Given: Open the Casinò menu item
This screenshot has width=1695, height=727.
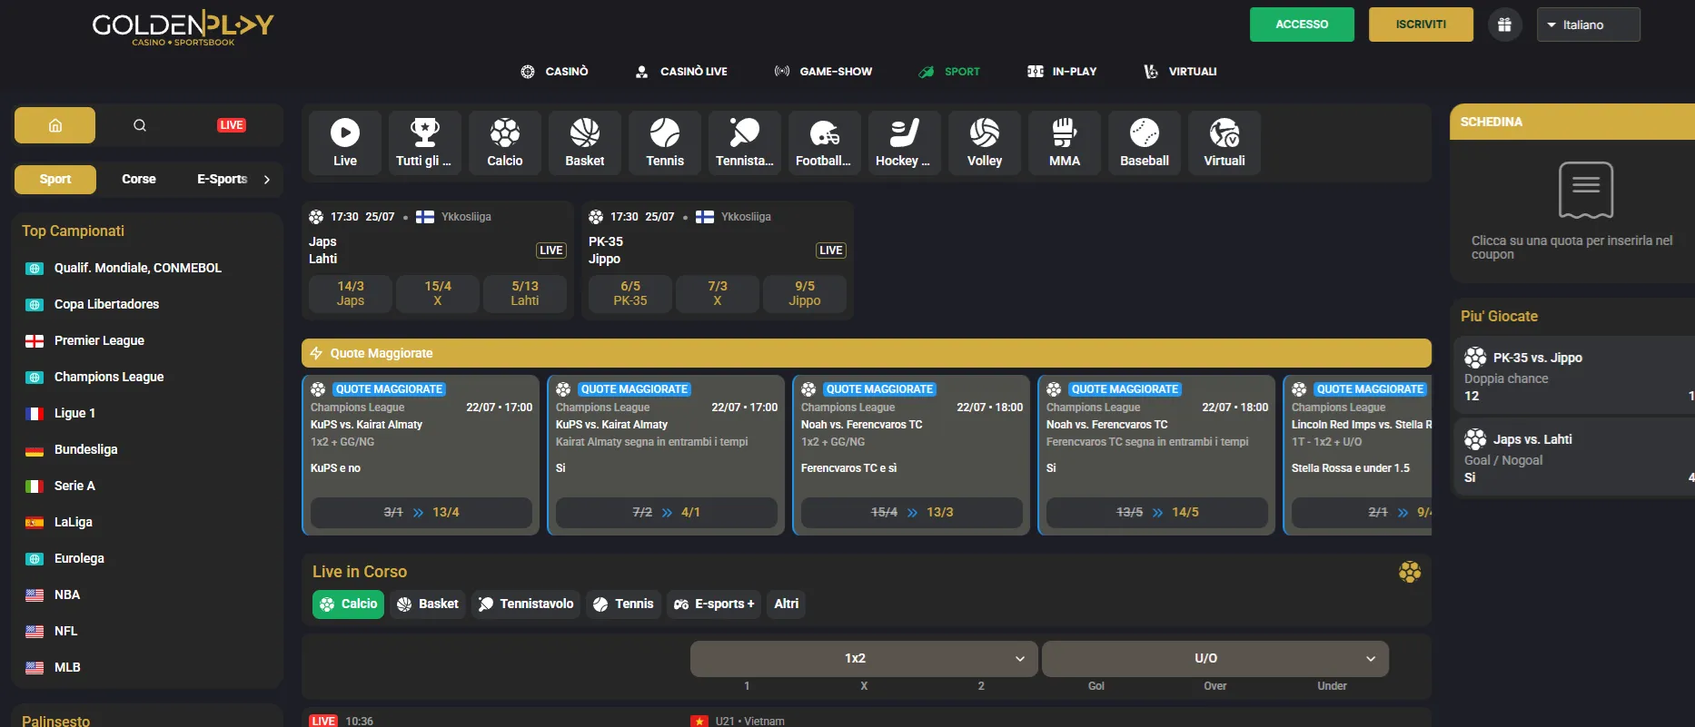Looking at the screenshot, I should [554, 72].
